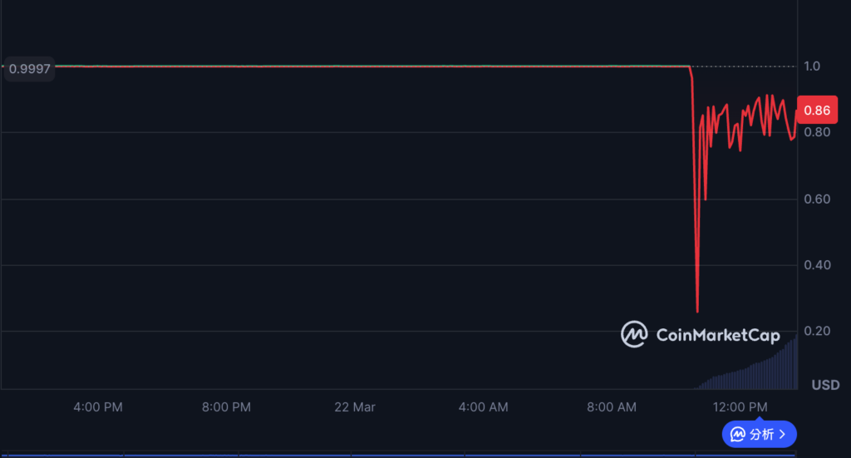Click the CoinMarketCap watermark text

tap(718, 335)
